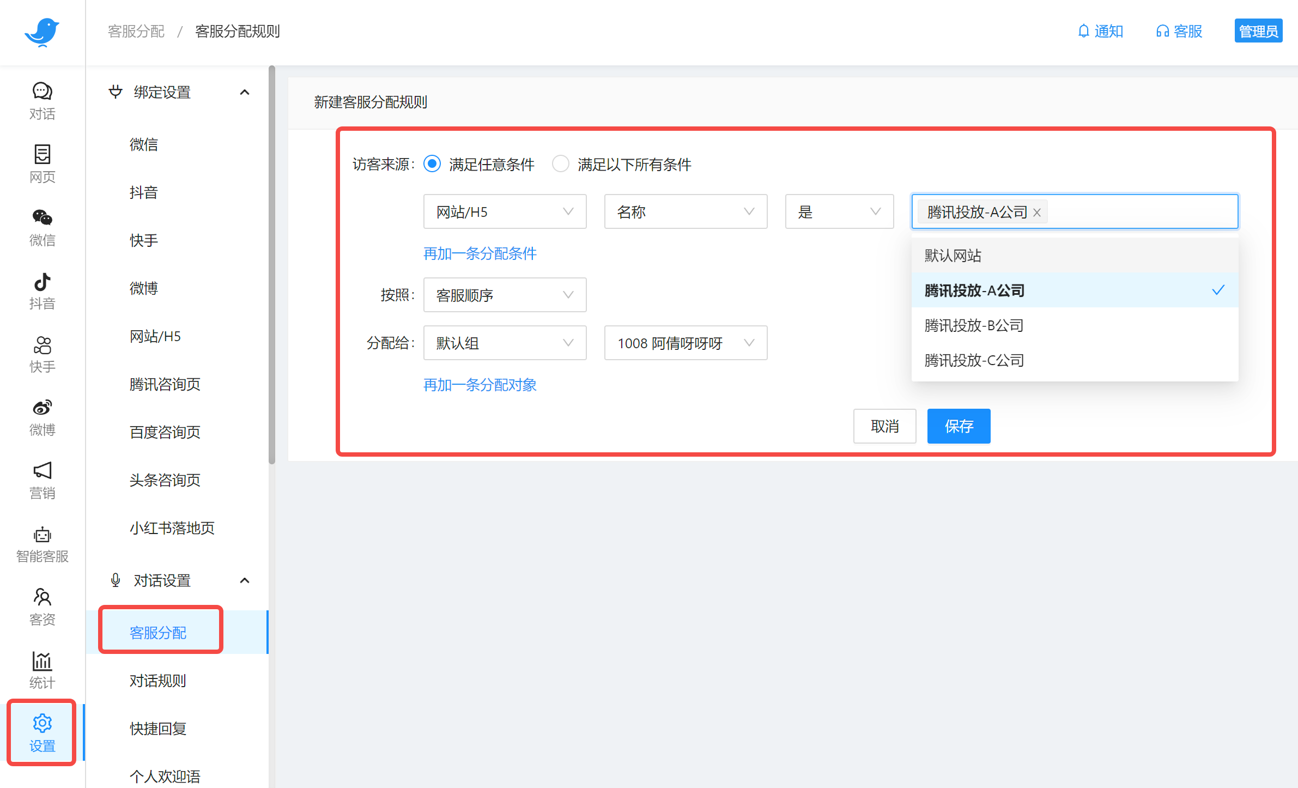
Task: Open the 通知 notification bell
Action: pos(1100,31)
